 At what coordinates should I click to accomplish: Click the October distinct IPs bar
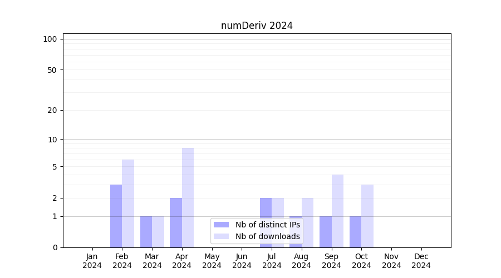[355, 232]
